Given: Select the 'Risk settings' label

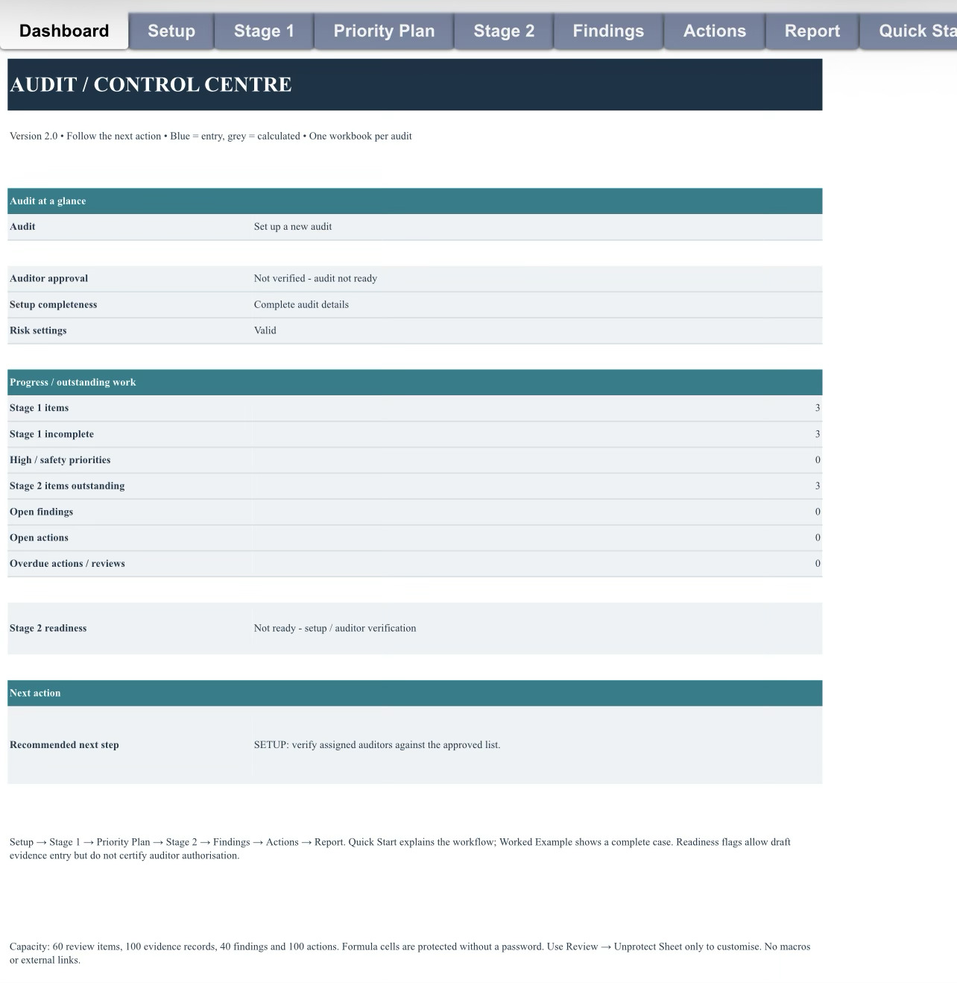Looking at the screenshot, I should [x=38, y=330].
